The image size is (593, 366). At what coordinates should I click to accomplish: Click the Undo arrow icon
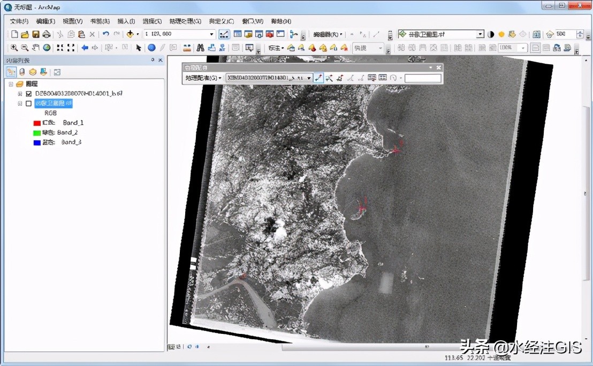pyautogui.click(x=105, y=34)
